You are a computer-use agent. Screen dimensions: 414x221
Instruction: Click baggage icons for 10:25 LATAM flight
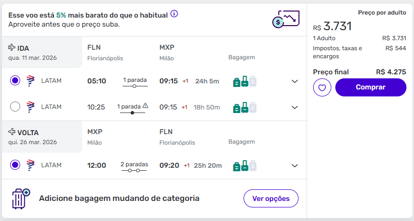tap(245, 107)
